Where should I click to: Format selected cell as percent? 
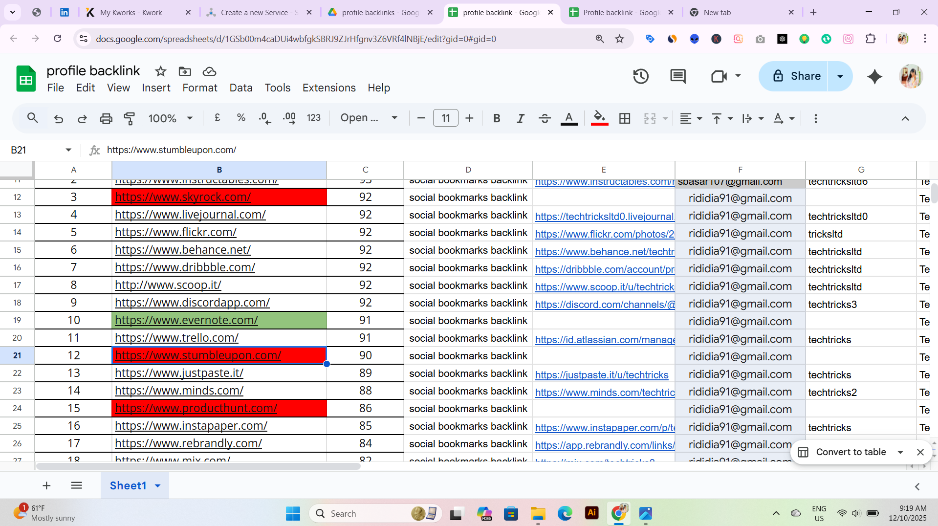click(240, 118)
